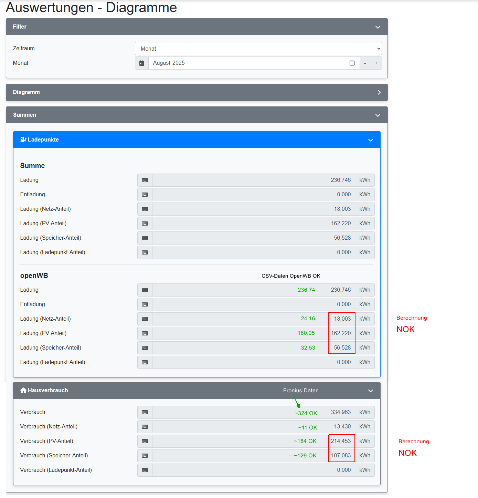Click keyboard icon in openWB Ladung (Netz-Anteil) row
This screenshot has height=498, width=478.
tap(145, 319)
